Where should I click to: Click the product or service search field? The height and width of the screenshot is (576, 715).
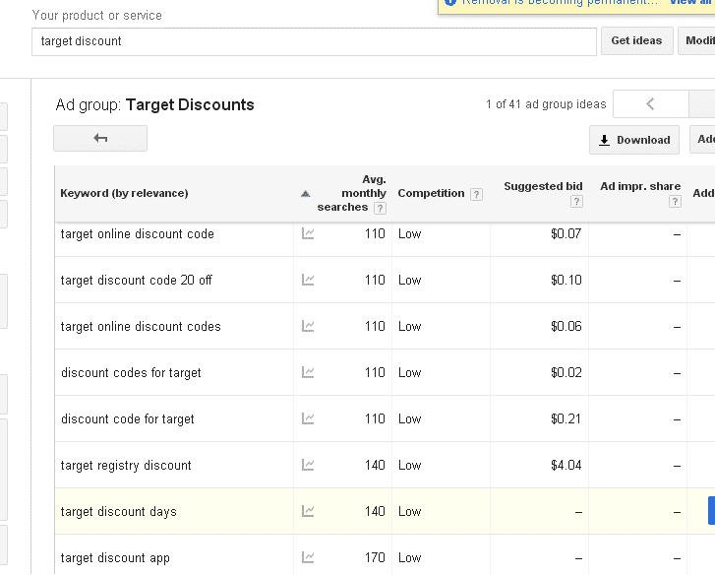[314, 41]
